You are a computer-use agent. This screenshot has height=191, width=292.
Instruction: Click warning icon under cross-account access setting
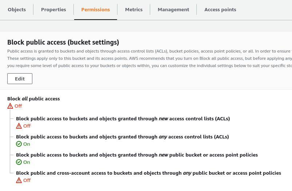point(19,180)
